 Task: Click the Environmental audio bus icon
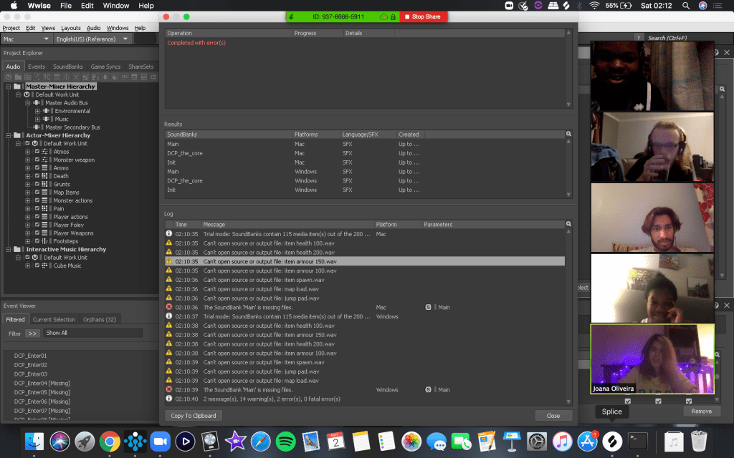pos(47,111)
